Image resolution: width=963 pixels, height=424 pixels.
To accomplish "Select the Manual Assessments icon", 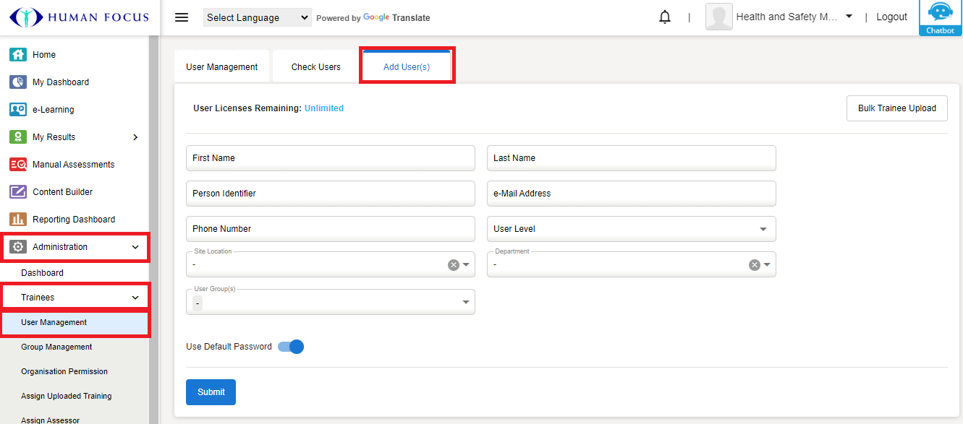I will pyautogui.click(x=18, y=165).
